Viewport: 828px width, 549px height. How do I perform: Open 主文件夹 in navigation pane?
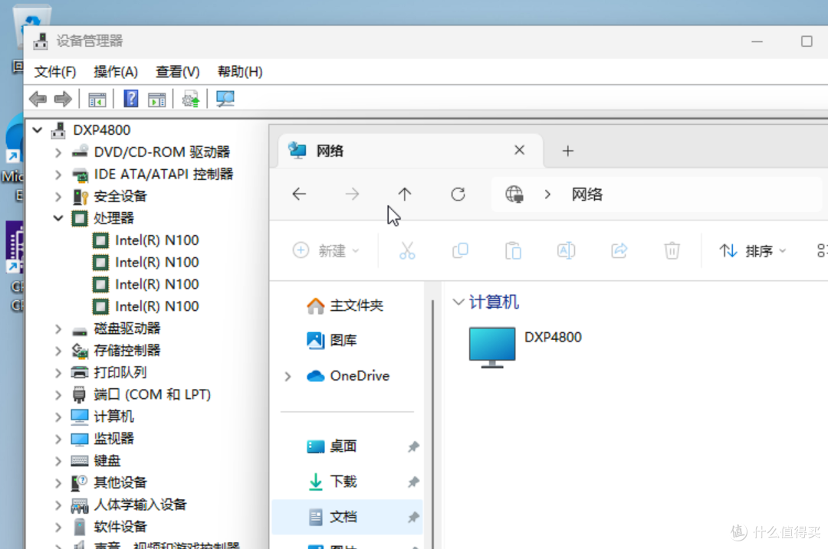point(345,306)
